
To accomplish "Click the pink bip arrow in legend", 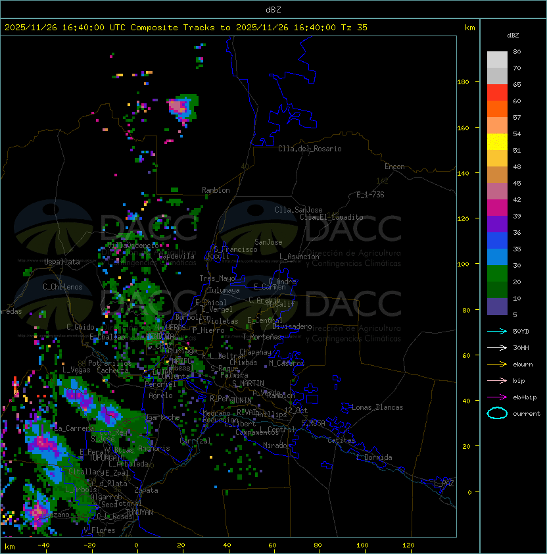I will tap(497, 380).
